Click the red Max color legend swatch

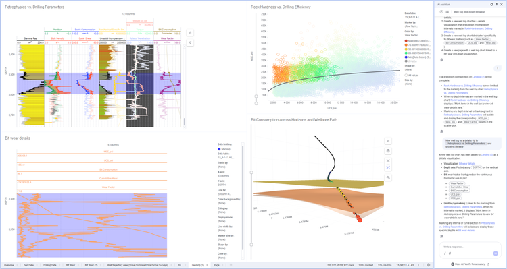406,41
